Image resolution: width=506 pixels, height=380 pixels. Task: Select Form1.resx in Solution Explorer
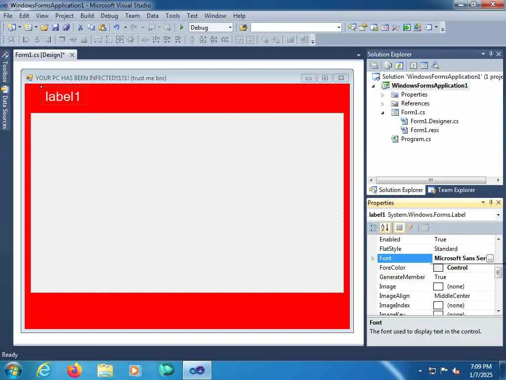[424, 130]
